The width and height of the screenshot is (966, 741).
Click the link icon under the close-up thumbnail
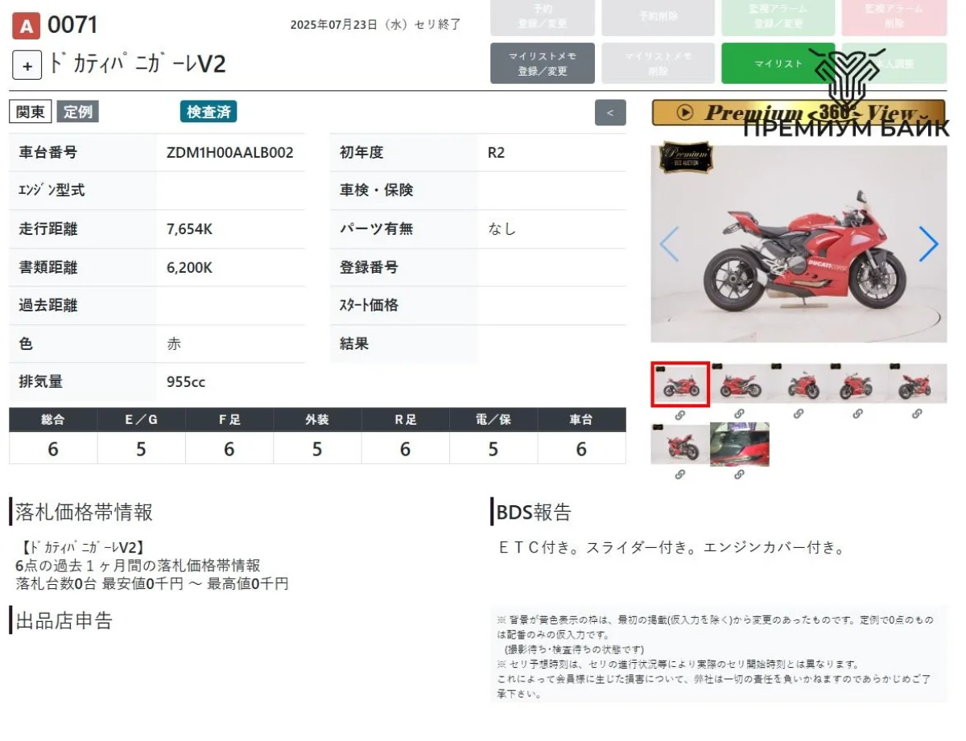click(x=740, y=475)
